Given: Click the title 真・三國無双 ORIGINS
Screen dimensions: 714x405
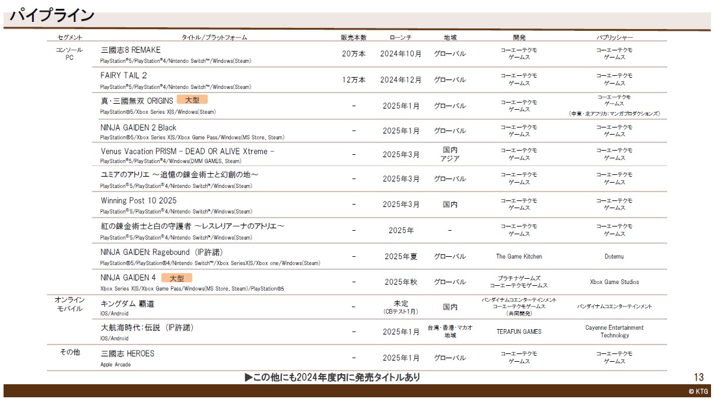Looking at the screenshot, I should [x=137, y=101].
